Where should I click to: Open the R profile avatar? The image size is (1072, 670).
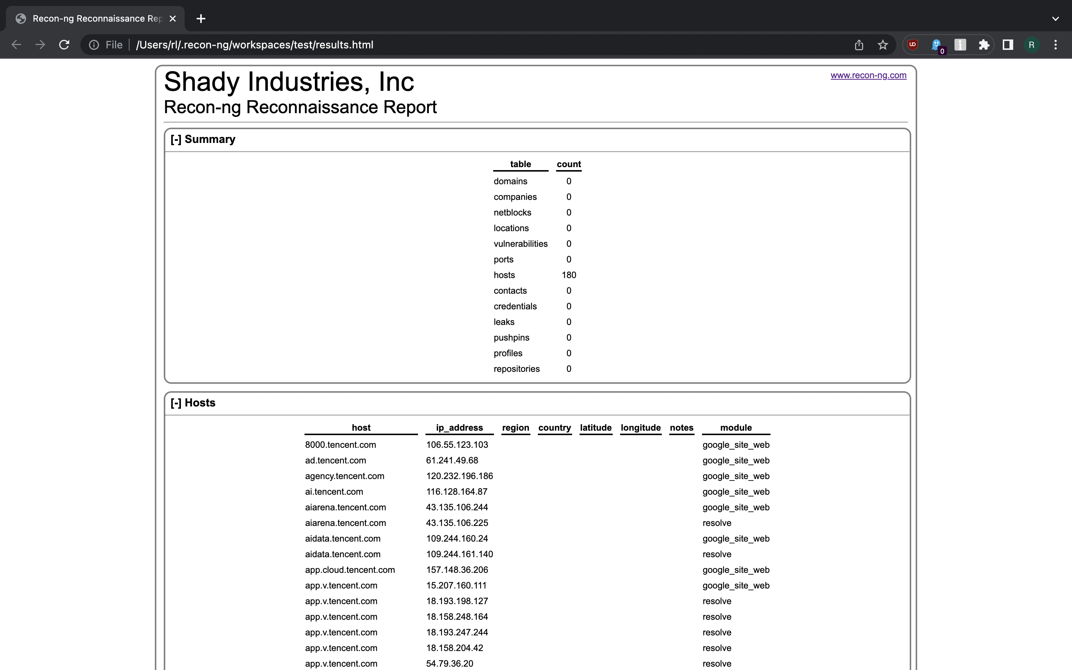pyautogui.click(x=1032, y=45)
